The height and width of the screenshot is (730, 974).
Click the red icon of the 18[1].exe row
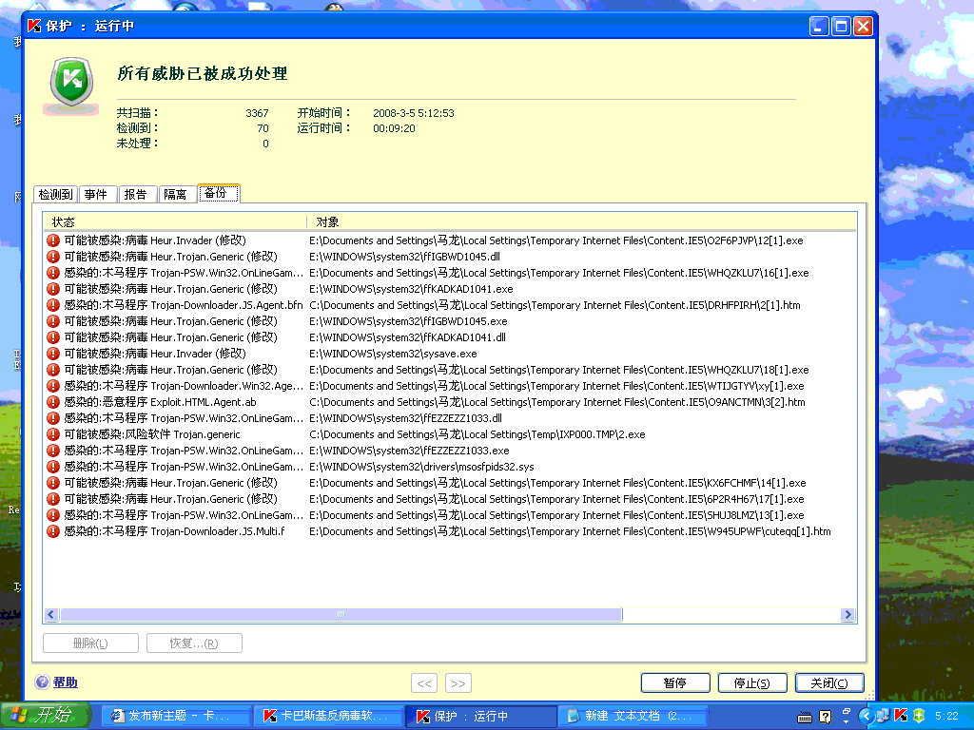[53, 370]
